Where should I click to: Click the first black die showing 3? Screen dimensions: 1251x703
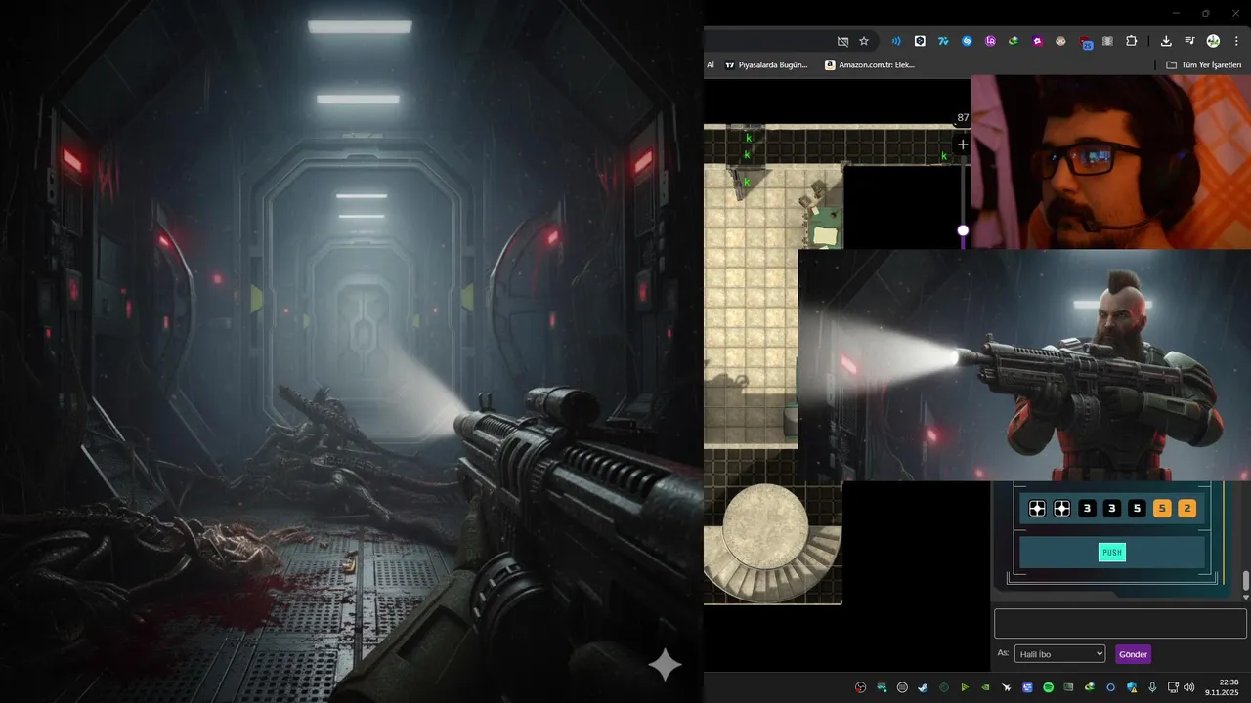[x=1087, y=508]
